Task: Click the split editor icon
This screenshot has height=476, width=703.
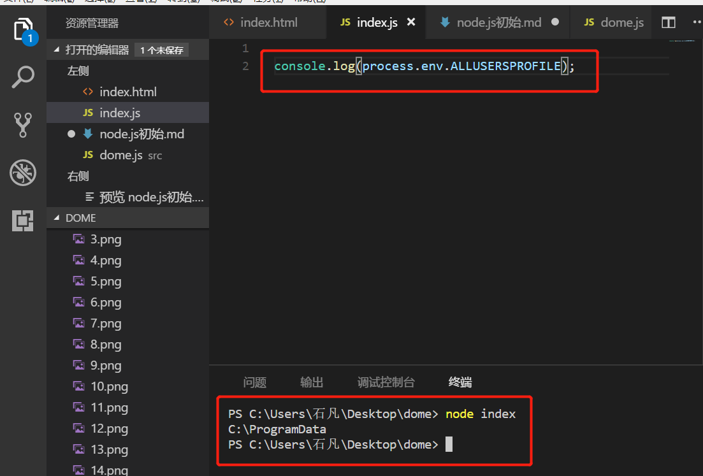Action: point(668,22)
